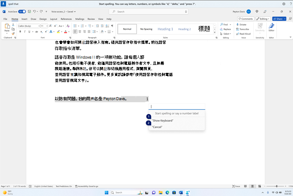This screenshot has height=196, width=293.
Task: Click the Save icon in title bar
Action: [29, 12]
